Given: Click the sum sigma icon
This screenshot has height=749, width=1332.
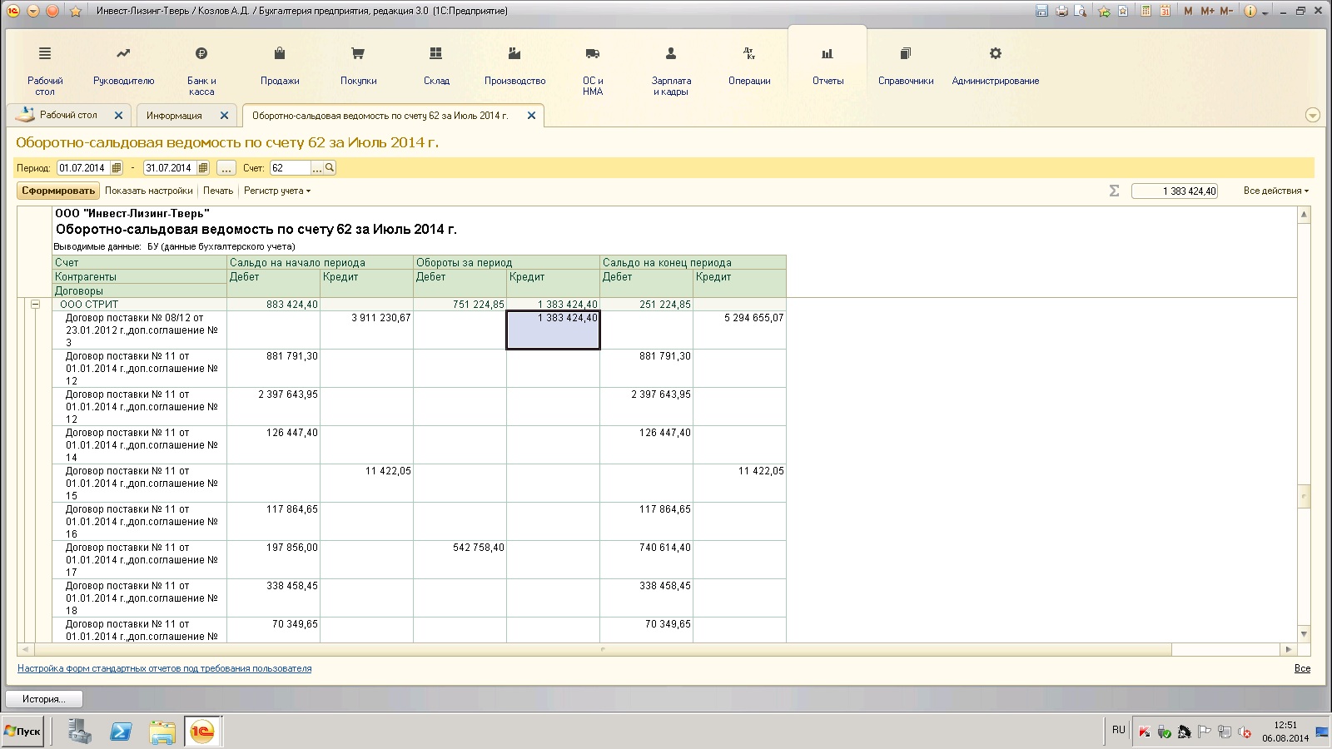Looking at the screenshot, I should 1114,191.
